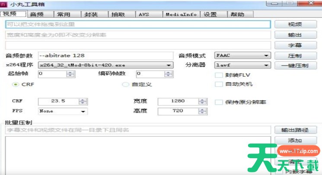Enable the 封装FLV checkbox

click(219, 75)
